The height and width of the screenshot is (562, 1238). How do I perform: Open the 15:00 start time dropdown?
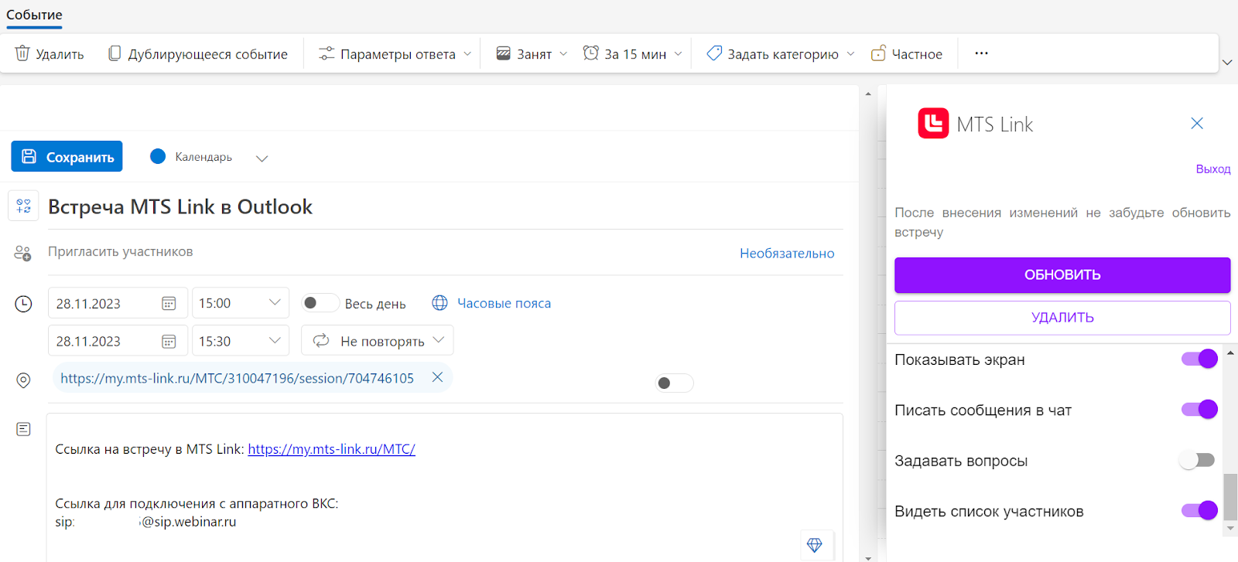click(241, 303)
